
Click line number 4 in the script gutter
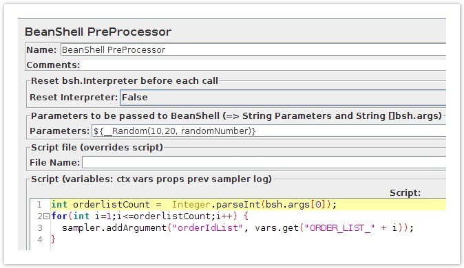(40, 240)
